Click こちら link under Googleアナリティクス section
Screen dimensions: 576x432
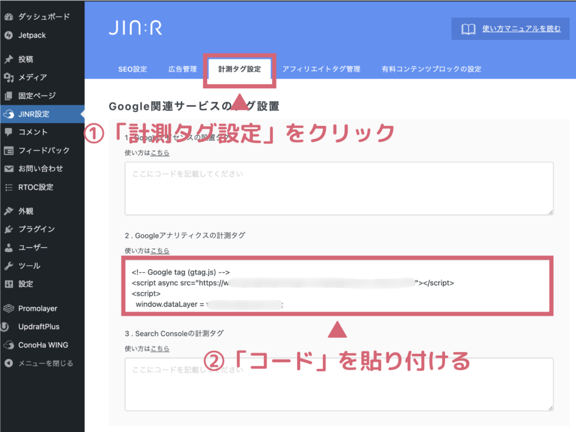pyautogui.click(x=160, y=251)
